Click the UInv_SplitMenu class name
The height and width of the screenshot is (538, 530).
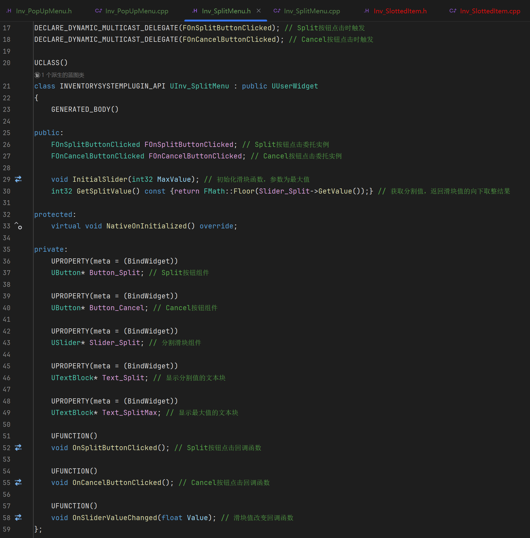pos(200,86)
